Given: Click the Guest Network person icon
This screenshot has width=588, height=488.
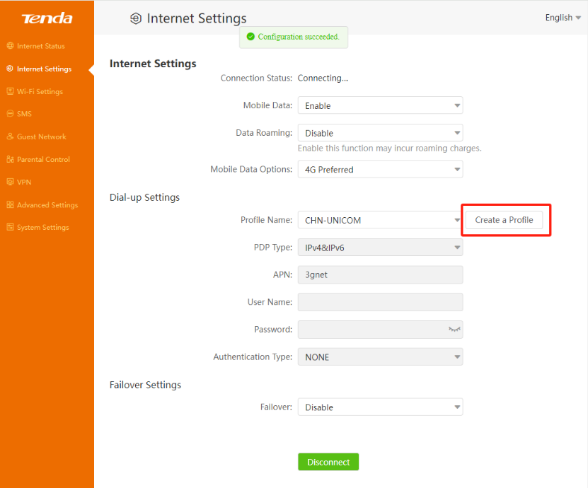Looking at the screenshot, I should coord(10,136).
